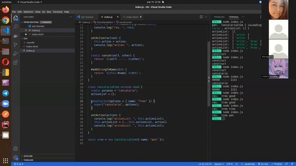
Task: Show Applications grid in the dock
Action: [x=6, y=161]
